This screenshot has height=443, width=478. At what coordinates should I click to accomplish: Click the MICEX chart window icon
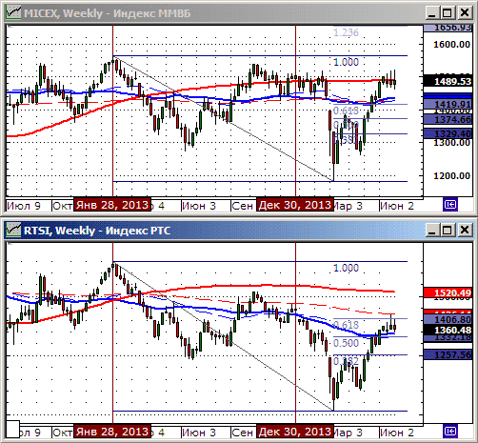(13, 13)
